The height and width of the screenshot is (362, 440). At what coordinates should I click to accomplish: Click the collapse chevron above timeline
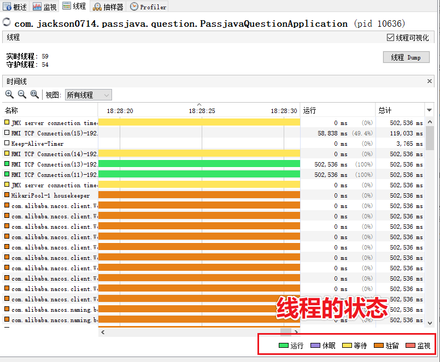200,104
